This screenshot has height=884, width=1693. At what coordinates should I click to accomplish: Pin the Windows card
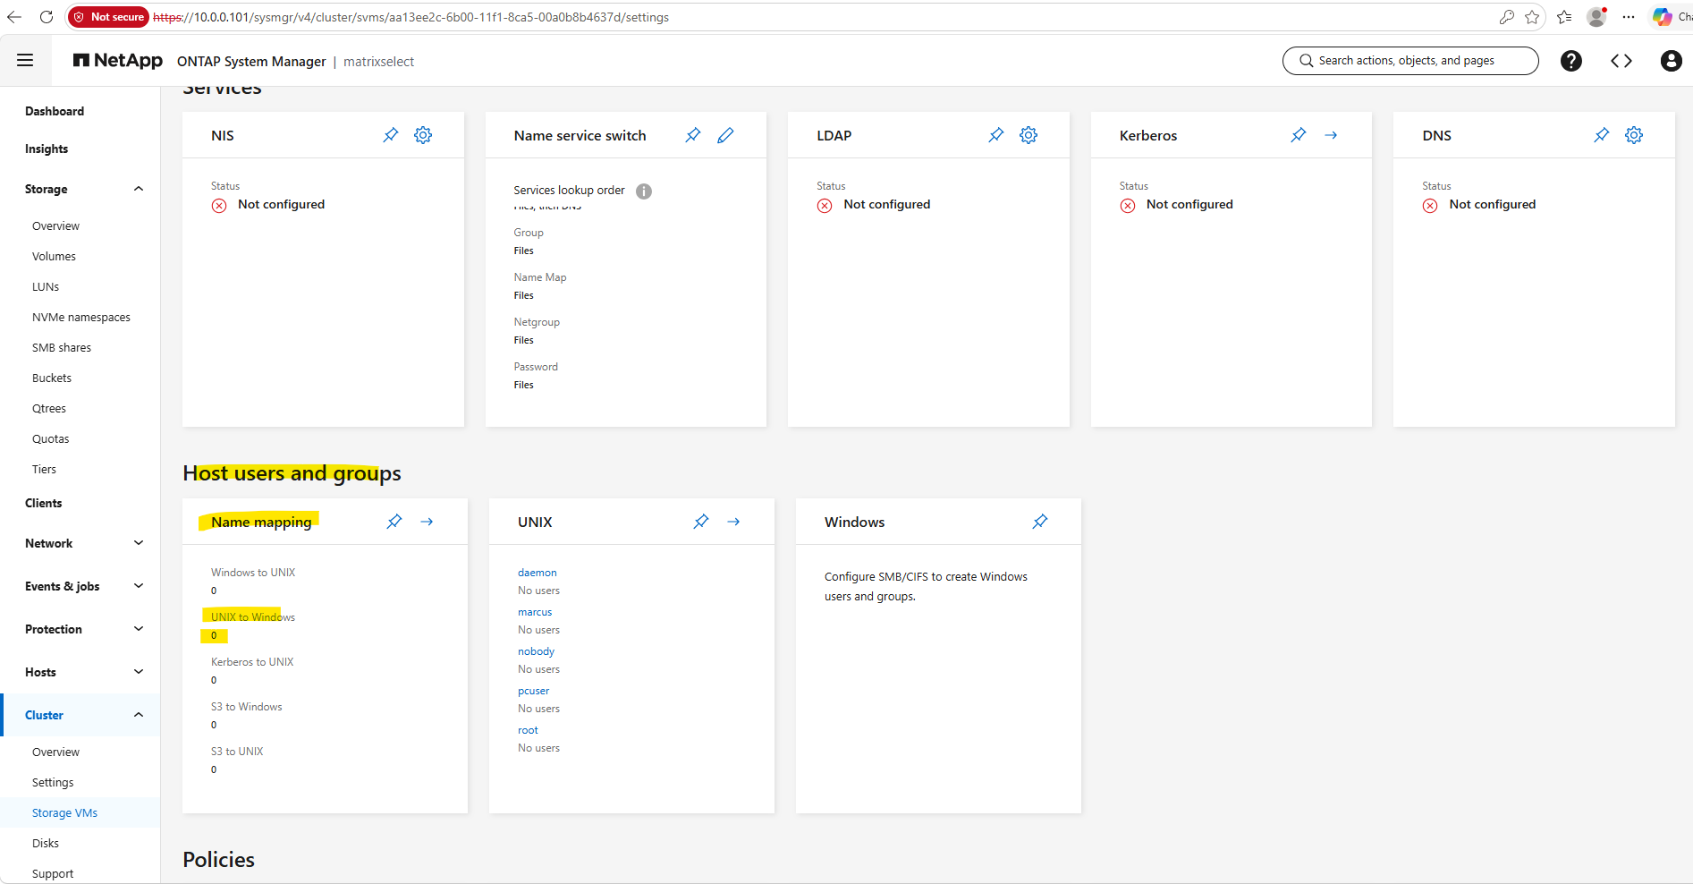point(1040,522)
